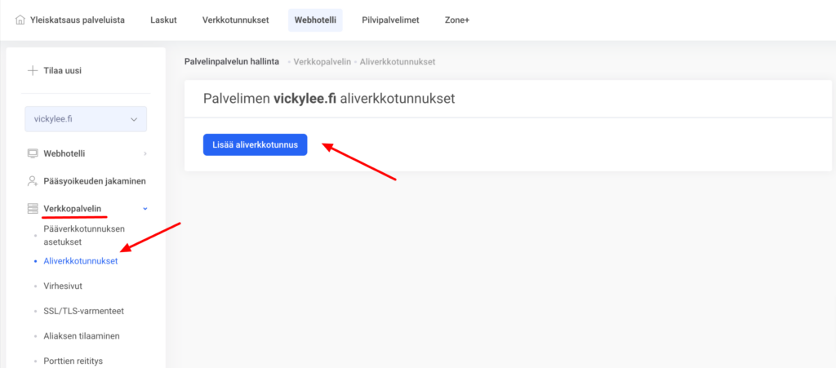Click the Verkkopalvelin breadcrumb link

(322, 62)
